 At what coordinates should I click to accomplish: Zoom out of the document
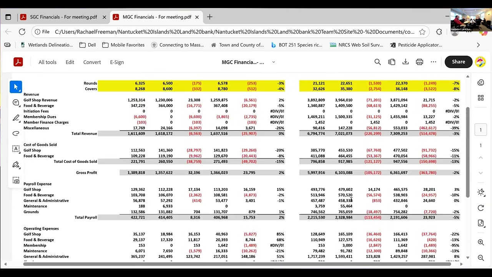(x=480, y=258)
